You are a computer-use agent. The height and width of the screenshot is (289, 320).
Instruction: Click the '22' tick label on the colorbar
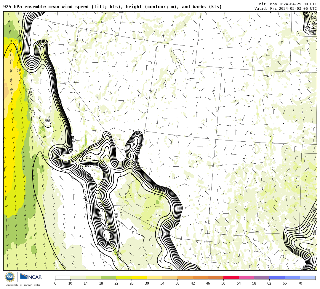pos(116,283)
